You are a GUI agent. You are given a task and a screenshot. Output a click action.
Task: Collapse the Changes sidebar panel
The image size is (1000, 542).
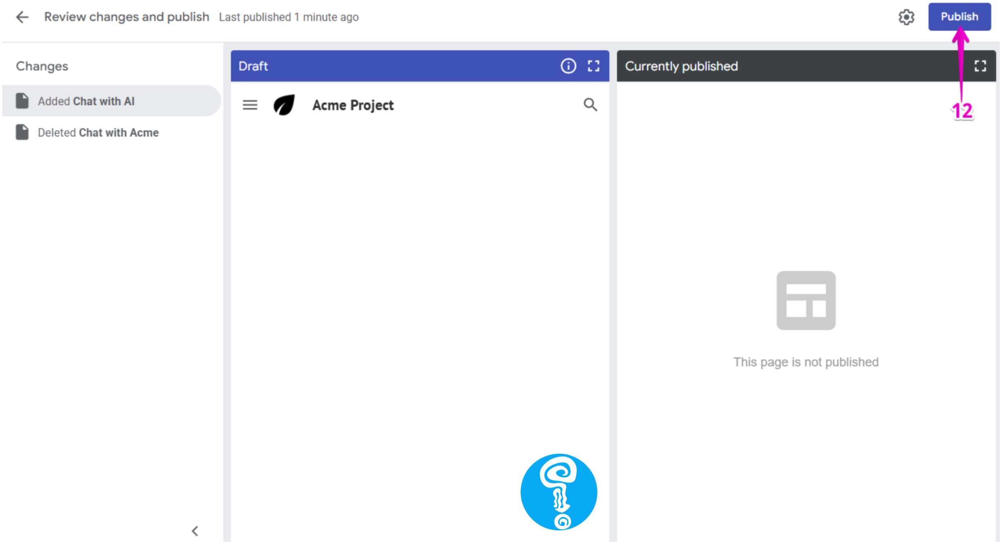[195, 531]
